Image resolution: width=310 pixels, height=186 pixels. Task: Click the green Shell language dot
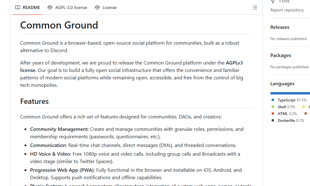(272, 107)
